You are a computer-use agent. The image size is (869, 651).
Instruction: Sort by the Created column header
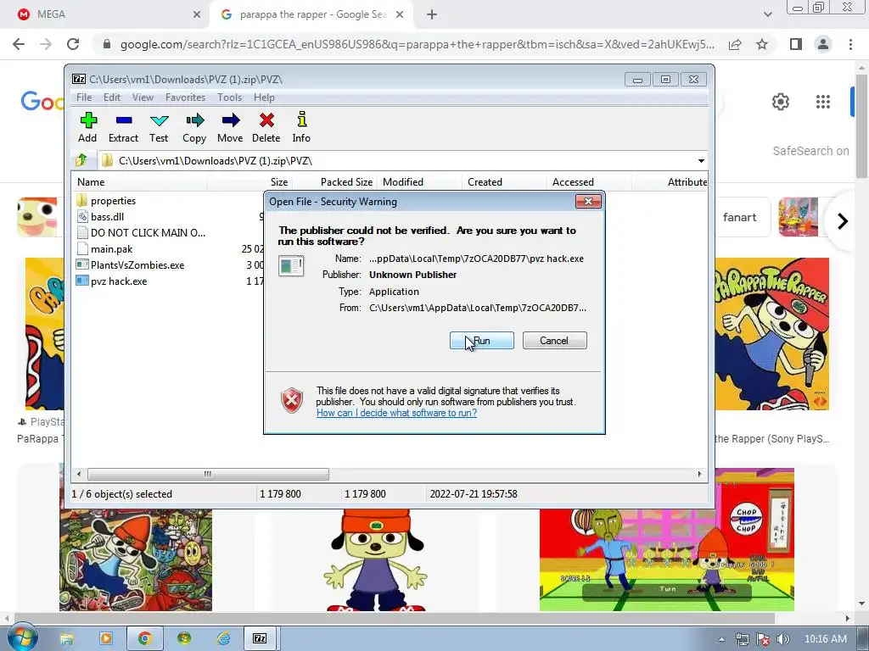(504, 182)
